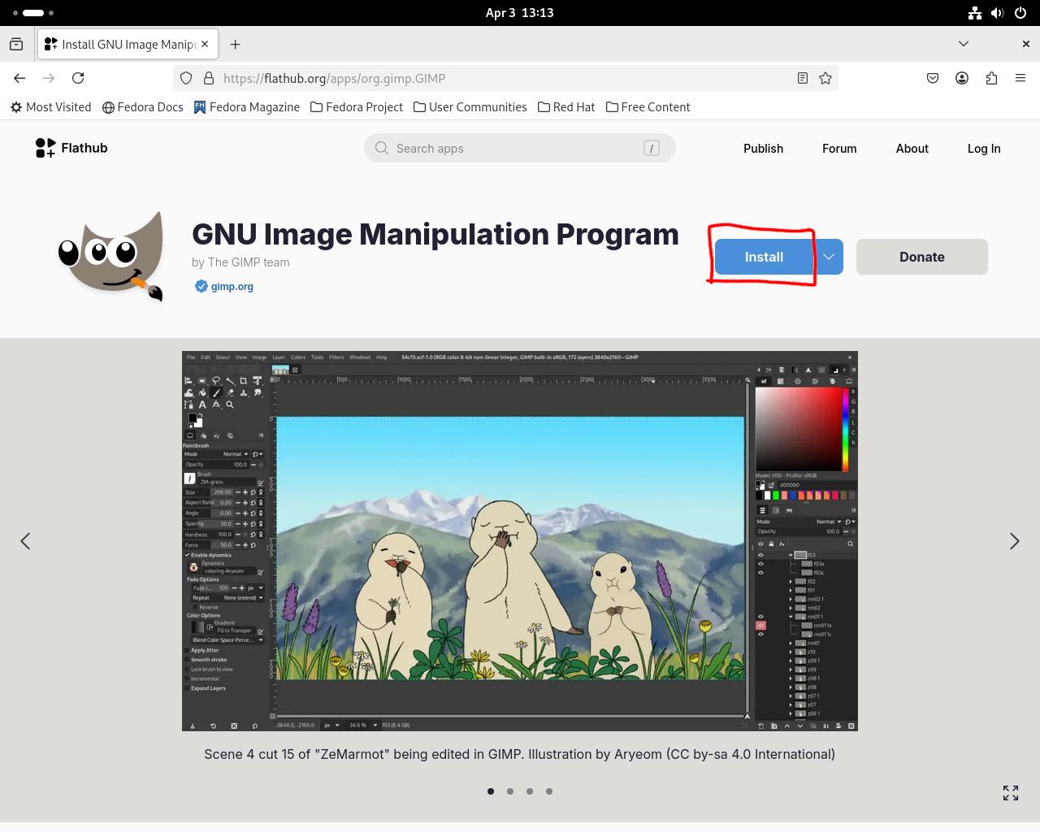Viewport: 1040px width, 832px height.
Task: Expand the Fedora Project bookmarks folder
Action: click(x=357, y=107)
